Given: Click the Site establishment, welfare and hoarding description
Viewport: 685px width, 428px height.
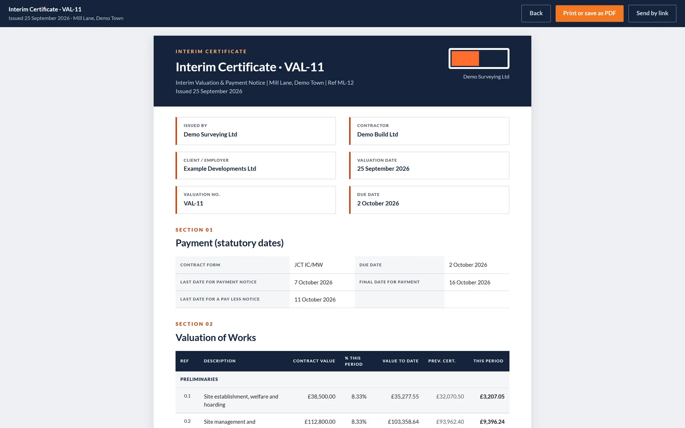Looking at the screenshot, I should pyautogui.click(x=241, y=401).
